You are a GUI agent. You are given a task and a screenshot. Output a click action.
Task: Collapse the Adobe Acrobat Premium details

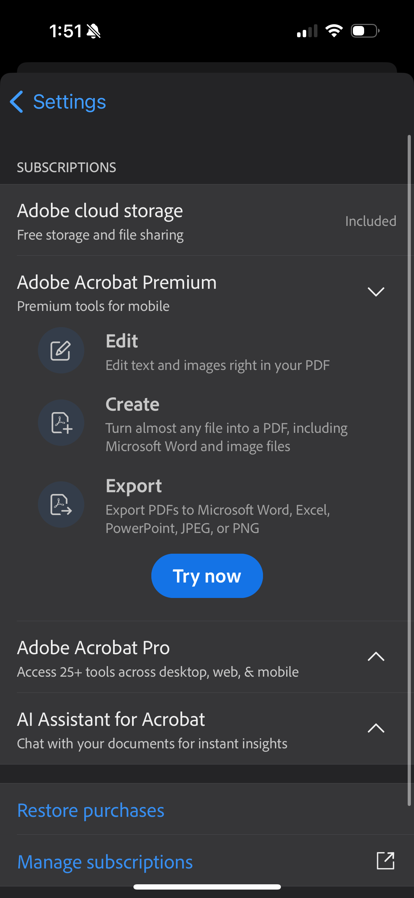(375, 292)
